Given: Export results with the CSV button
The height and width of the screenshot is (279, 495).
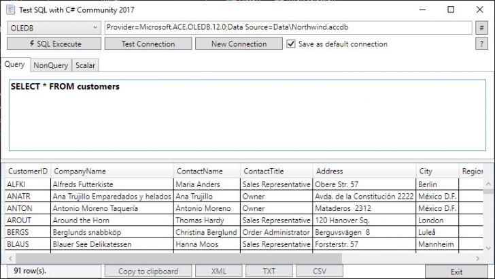Looking at the screenshot, I should coord(319,271).
